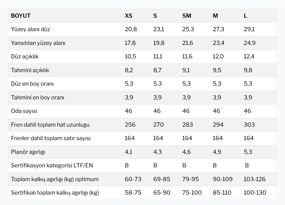
Task: Click the 'Oda sayısı' row label
Action: click(x=24, y=111)
